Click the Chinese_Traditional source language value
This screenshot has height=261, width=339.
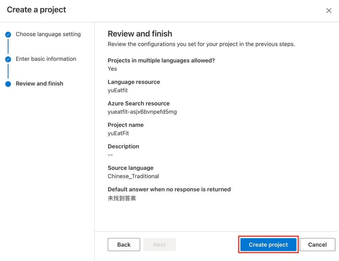click(133, 176)
